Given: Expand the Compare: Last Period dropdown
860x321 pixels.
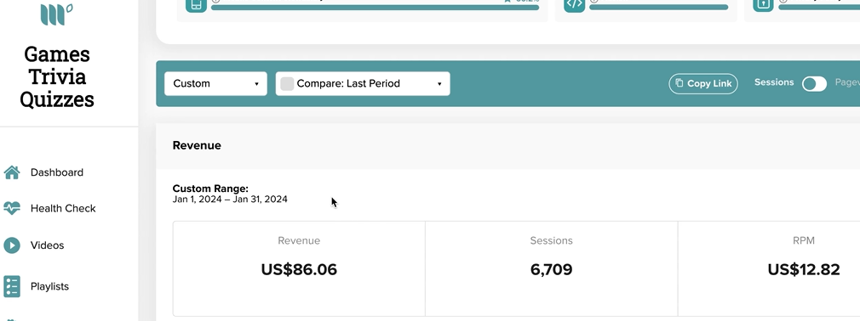Looking at the screenshot, I should [363, 84].
